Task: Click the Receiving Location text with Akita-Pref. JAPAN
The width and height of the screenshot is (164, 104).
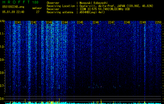Action: coord(116,6)
